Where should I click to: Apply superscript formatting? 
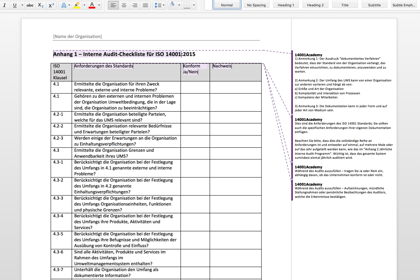(x=51, y=5)
